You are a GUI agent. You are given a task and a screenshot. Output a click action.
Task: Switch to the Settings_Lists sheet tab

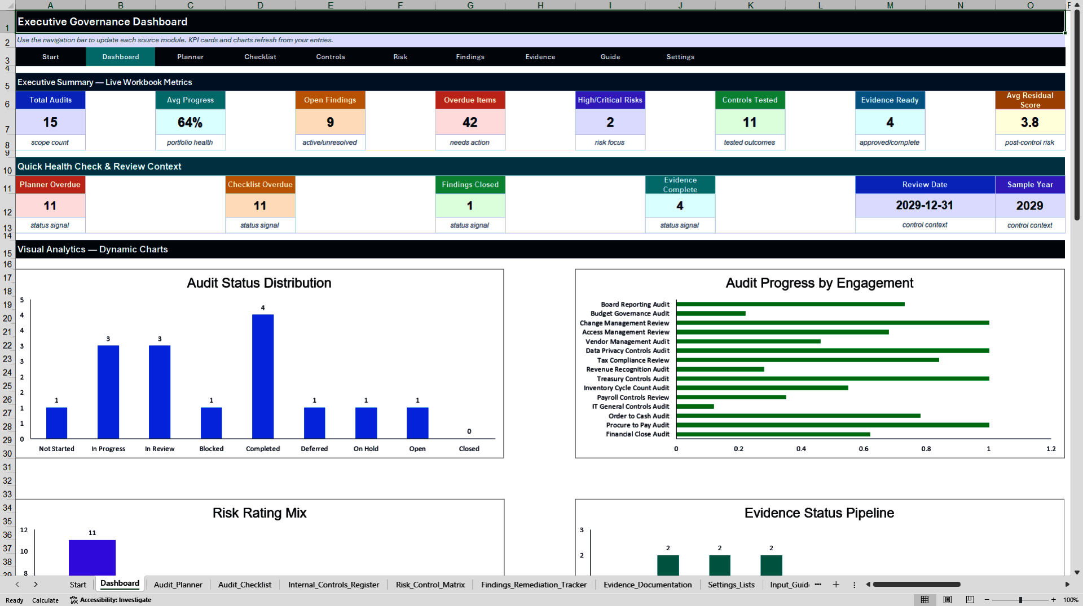coord(731,585)
